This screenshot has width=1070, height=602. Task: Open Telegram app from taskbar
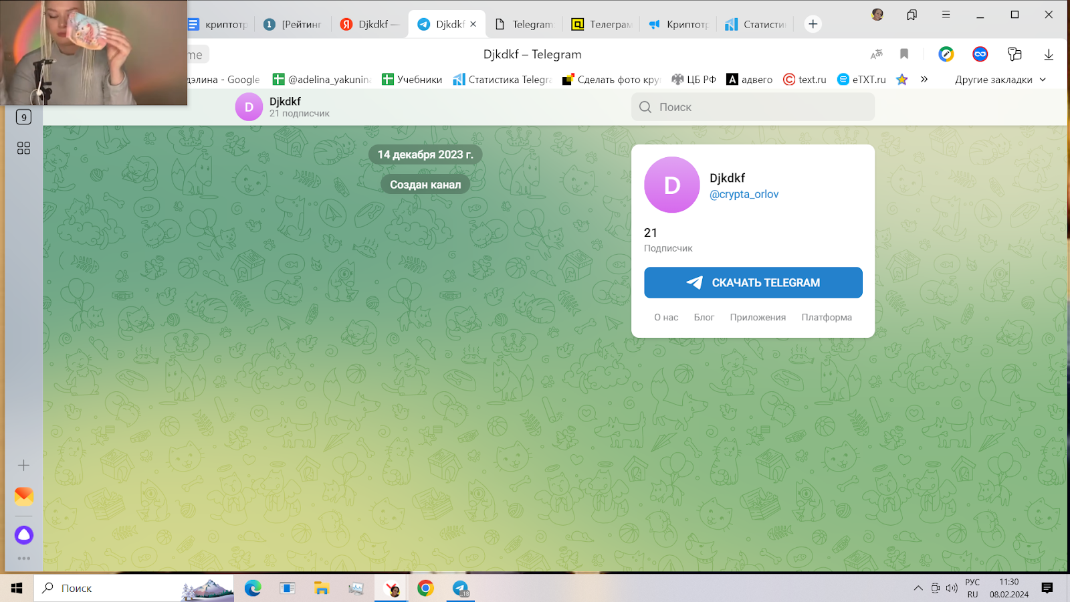[460, 588]
